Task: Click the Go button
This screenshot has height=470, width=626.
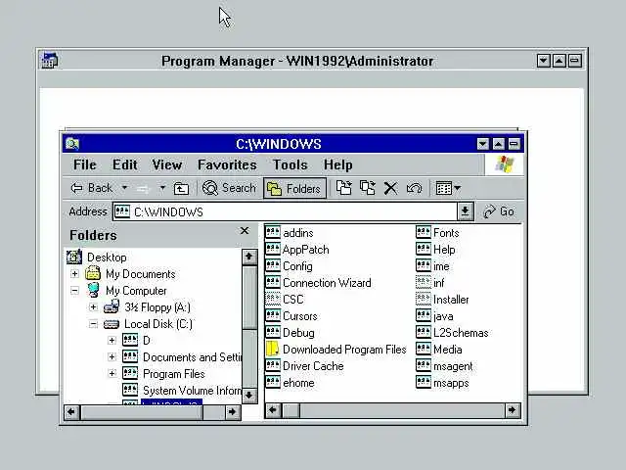Action: [x=499, y=211]
